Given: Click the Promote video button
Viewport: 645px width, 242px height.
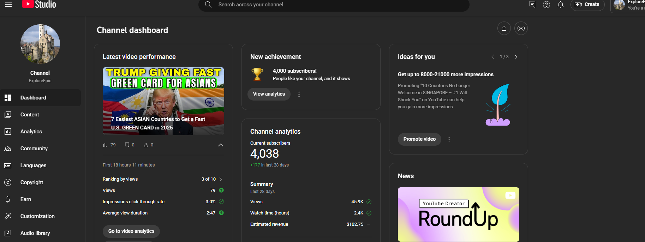Looking at the screenshot, I should click(x=419, y=139).
